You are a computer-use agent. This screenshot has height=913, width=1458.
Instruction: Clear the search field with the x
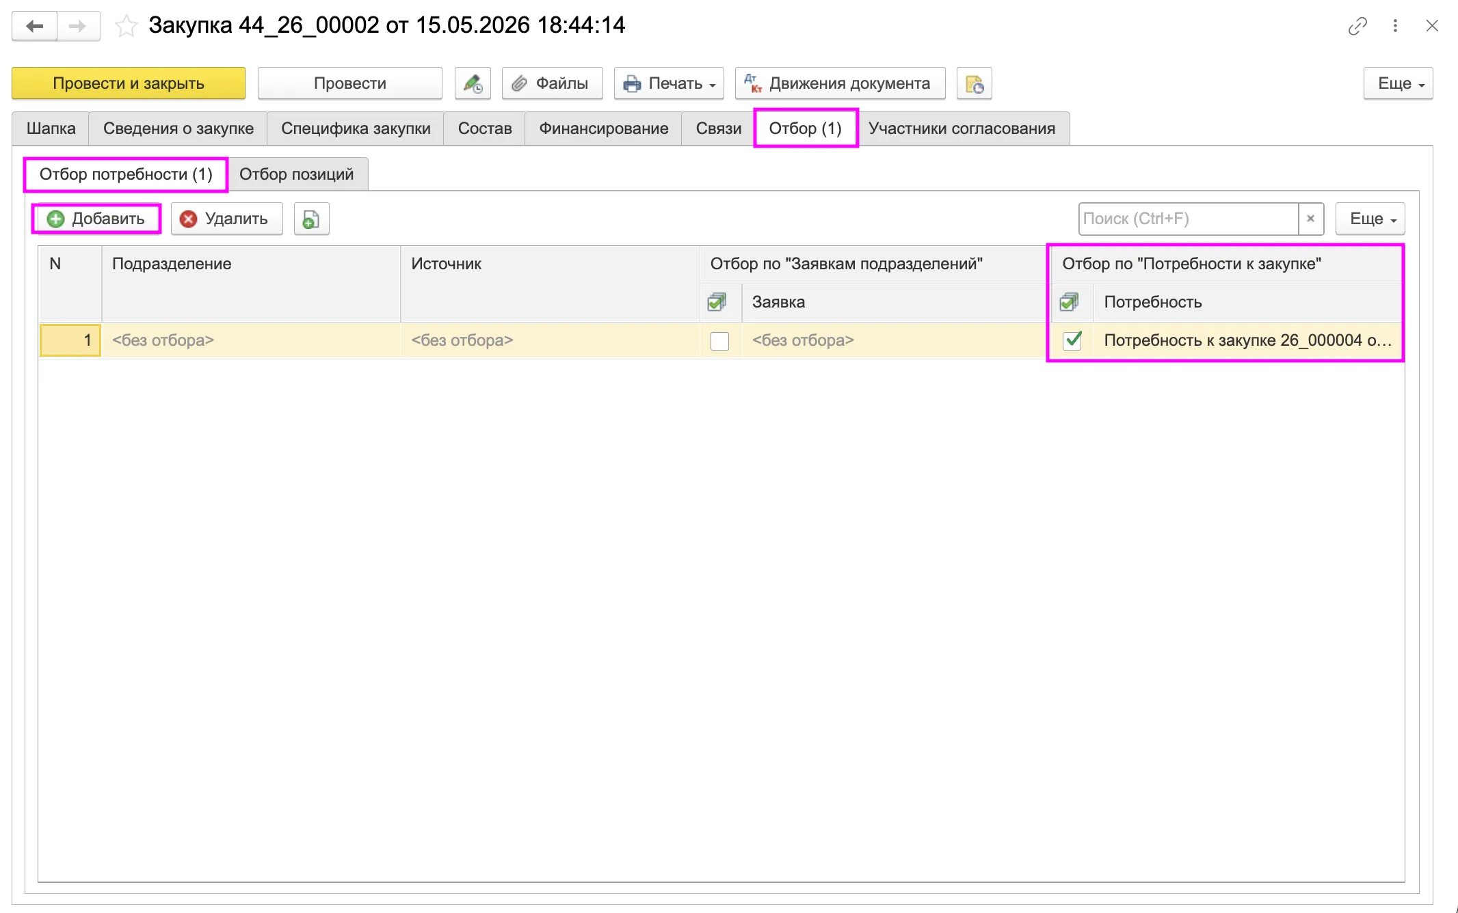(x=1311, y=219)
